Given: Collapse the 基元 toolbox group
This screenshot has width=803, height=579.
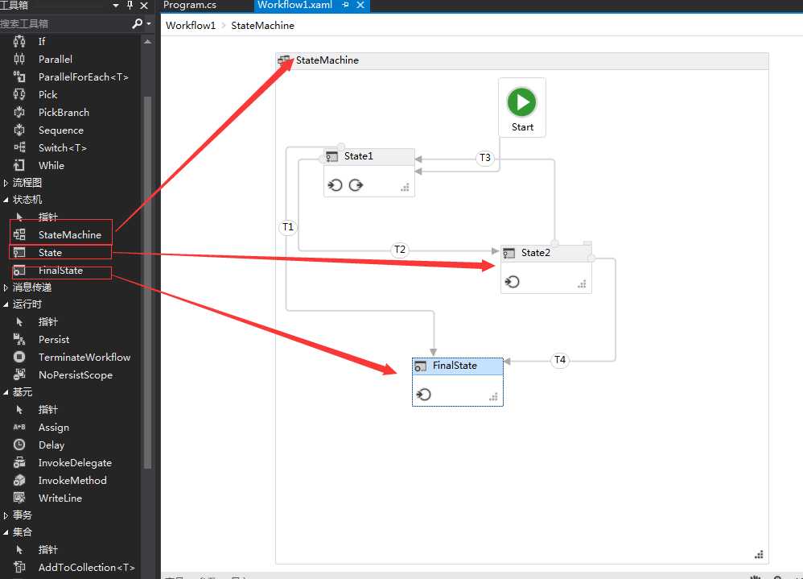Looking at the screenshot, I should (x=6, y=392).
